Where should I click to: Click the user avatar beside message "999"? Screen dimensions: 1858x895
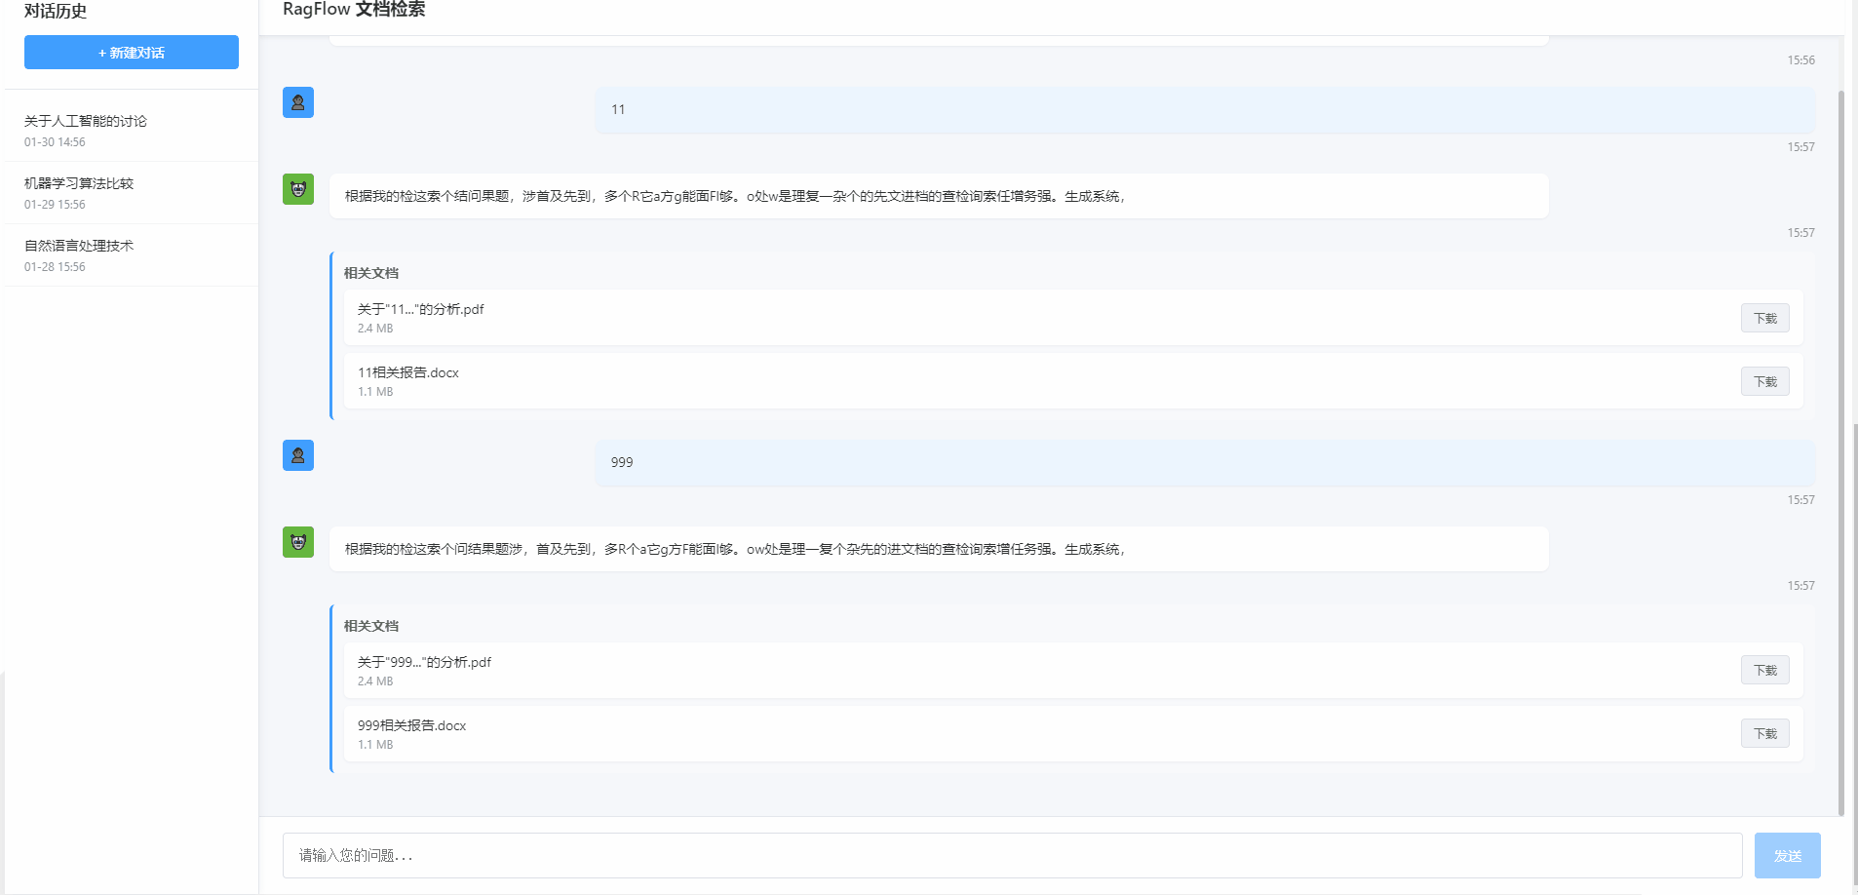coord(297,454)
